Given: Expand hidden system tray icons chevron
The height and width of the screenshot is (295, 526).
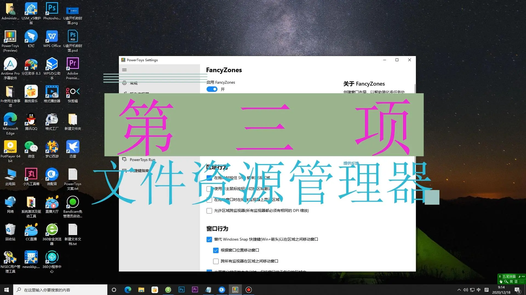Looking at the screenshot, I should 459,290.
